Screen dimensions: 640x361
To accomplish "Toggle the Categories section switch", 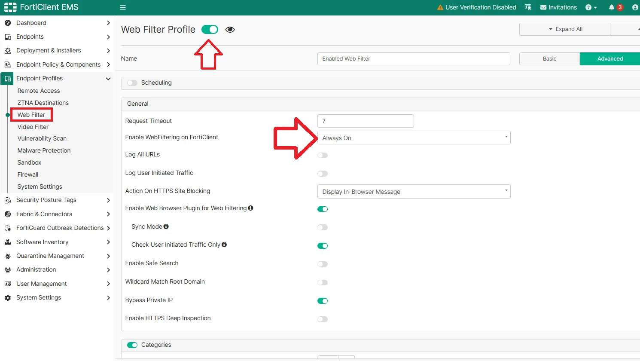I will coord(132,345).
